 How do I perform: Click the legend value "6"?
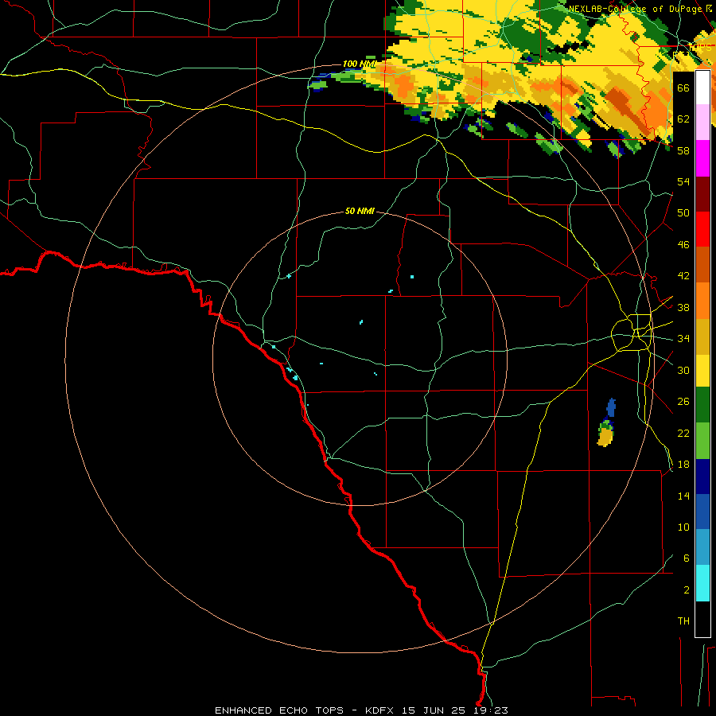pyautogui.click(x=687, y=558)
